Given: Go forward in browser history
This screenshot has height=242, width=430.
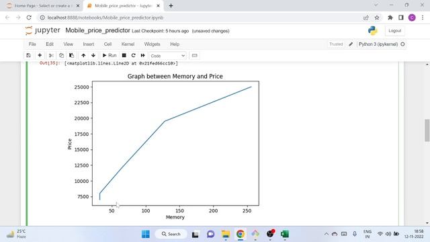Looking at the screenshot, I should pos(18,17).
